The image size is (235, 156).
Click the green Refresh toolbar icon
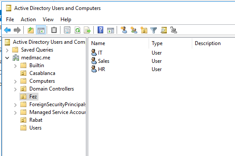click(77, 30)
